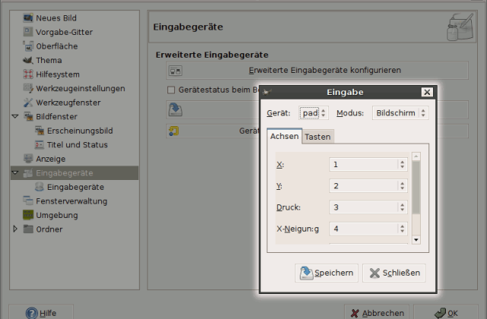Viewport: 487px width, 319px height.
Task: Click the Titel und Status icon
Action: pyautogui.click(x=40, y=145)
